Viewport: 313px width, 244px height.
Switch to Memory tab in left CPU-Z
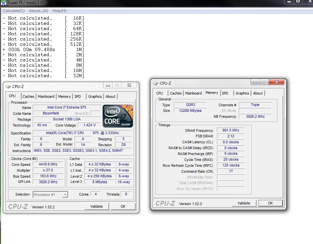coord(64,96)
